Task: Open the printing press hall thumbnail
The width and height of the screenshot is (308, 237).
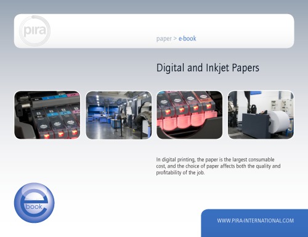Action: tap(119, 115)
